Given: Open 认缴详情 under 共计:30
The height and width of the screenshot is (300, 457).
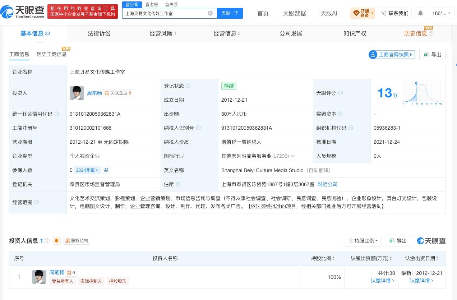Looking at the screenshot, I should click(x=383, y=281).
